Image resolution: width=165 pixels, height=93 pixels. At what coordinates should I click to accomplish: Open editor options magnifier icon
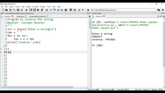pyautogui.click(x=89, y=16)
